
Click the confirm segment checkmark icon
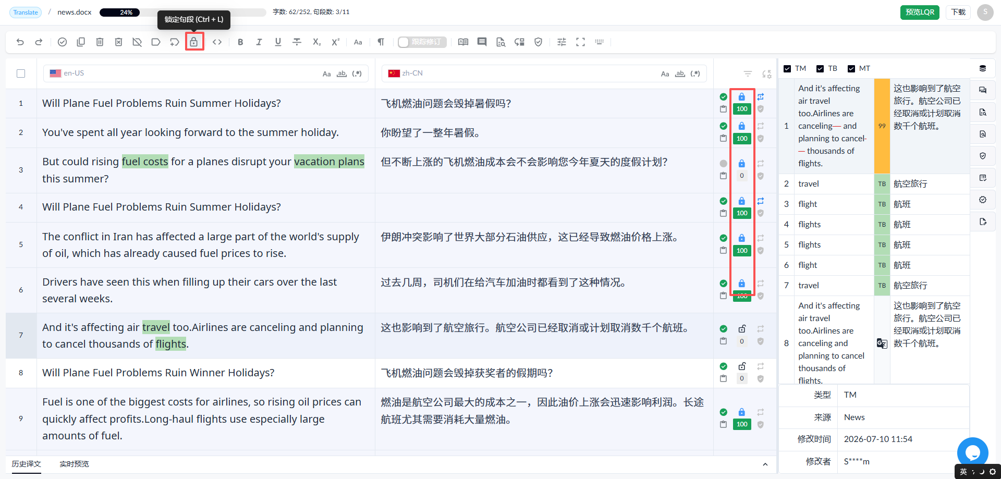62,42
